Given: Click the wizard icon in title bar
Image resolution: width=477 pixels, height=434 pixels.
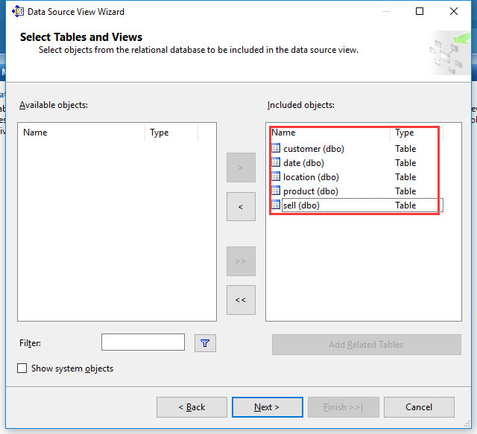Looking at the screenshot, I should click(x=18, y=12).
